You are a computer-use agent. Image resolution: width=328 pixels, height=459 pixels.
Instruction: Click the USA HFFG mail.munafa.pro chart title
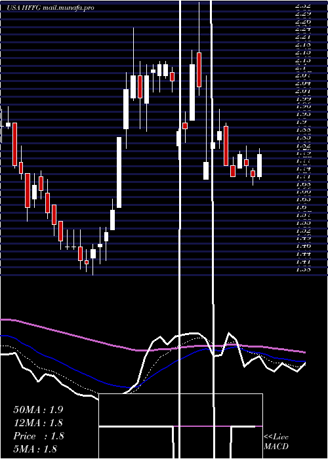51,8
